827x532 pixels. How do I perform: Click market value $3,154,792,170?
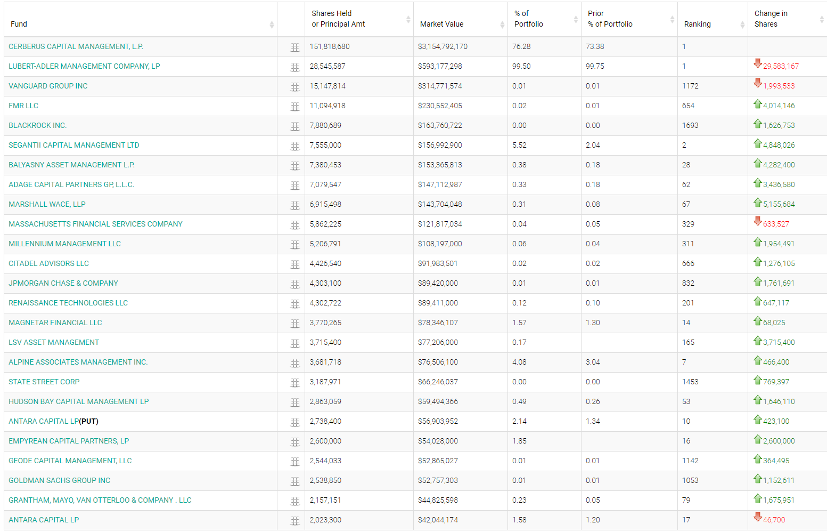pos(443,46)
